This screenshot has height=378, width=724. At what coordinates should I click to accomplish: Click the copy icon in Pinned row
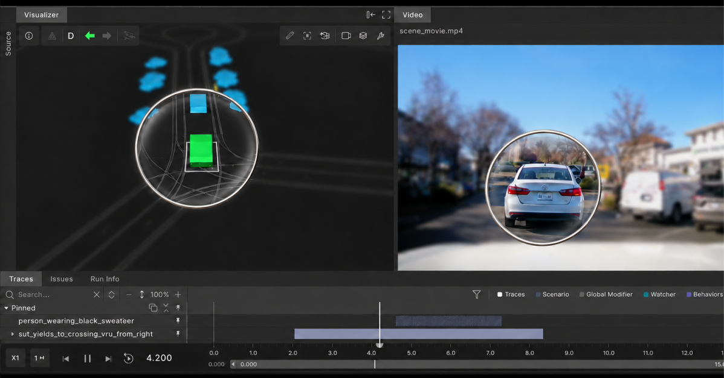tap(153, 307)
